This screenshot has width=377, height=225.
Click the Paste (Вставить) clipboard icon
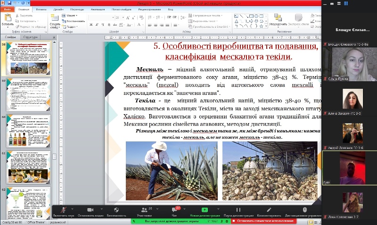tap(8, 19)
